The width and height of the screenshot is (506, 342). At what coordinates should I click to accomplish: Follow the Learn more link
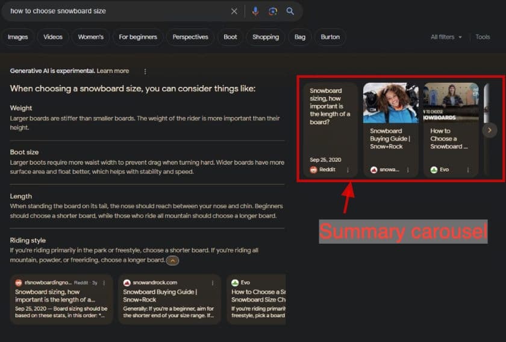click(113, 71)
